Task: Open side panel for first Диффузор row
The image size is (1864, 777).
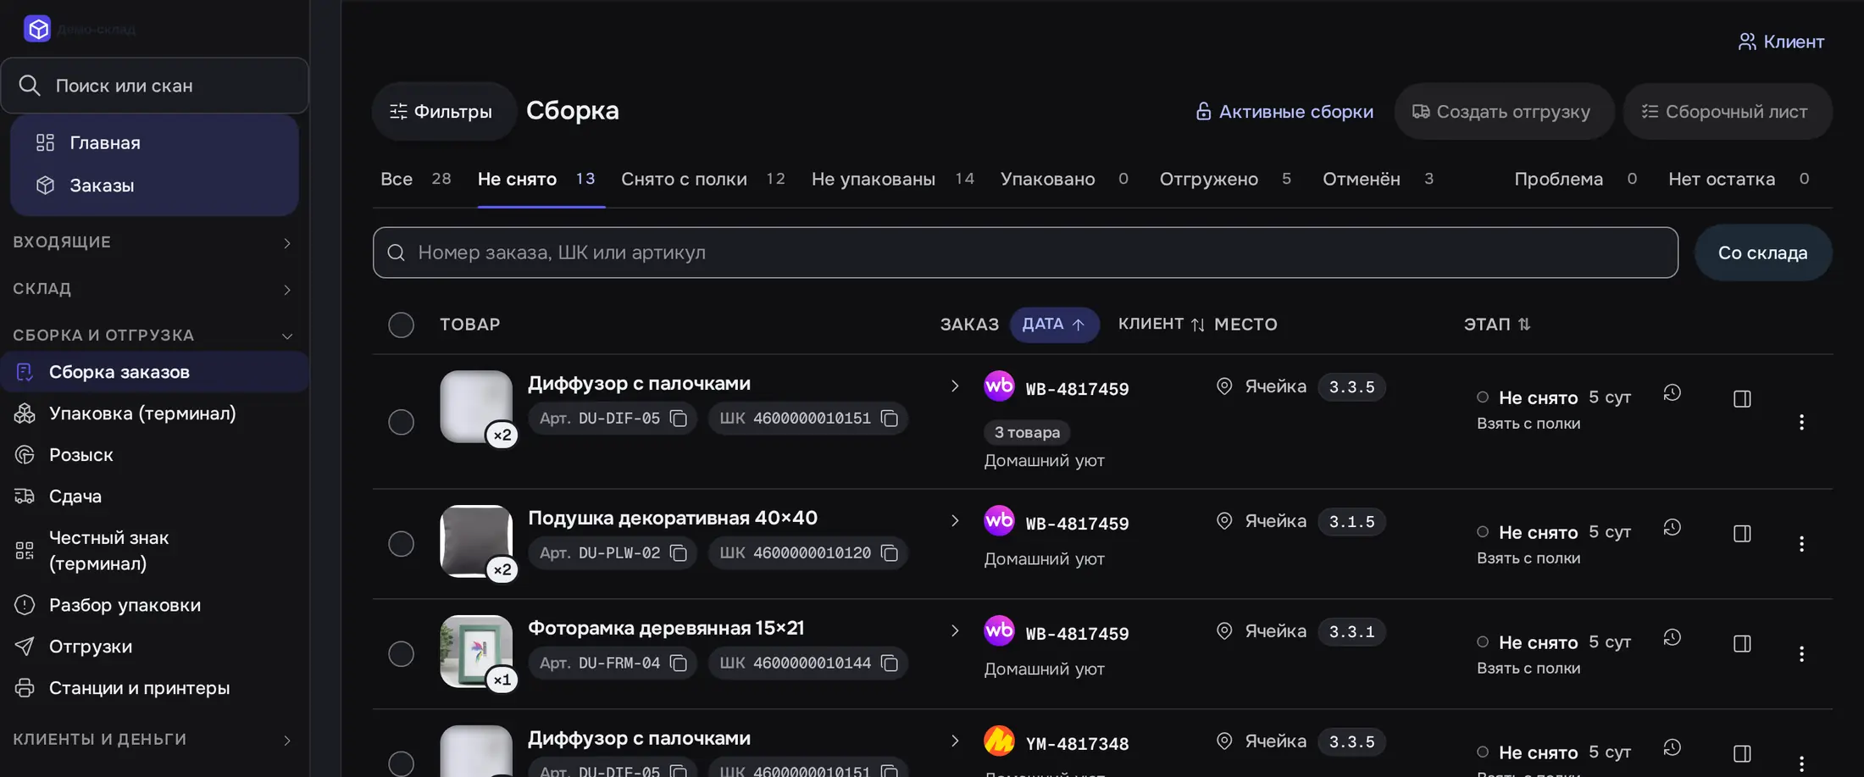Action: 1742,399
